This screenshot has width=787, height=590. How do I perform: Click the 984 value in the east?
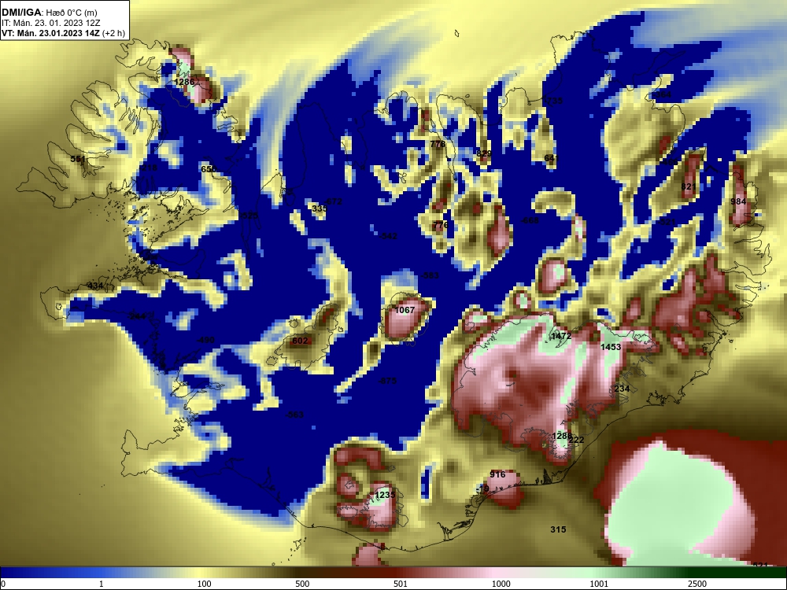click(738, 201)
